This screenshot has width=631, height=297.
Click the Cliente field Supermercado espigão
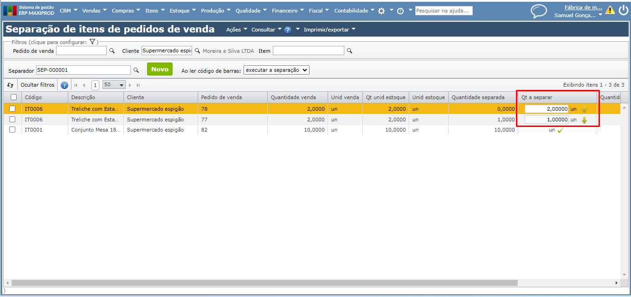(x=167, y=51)
